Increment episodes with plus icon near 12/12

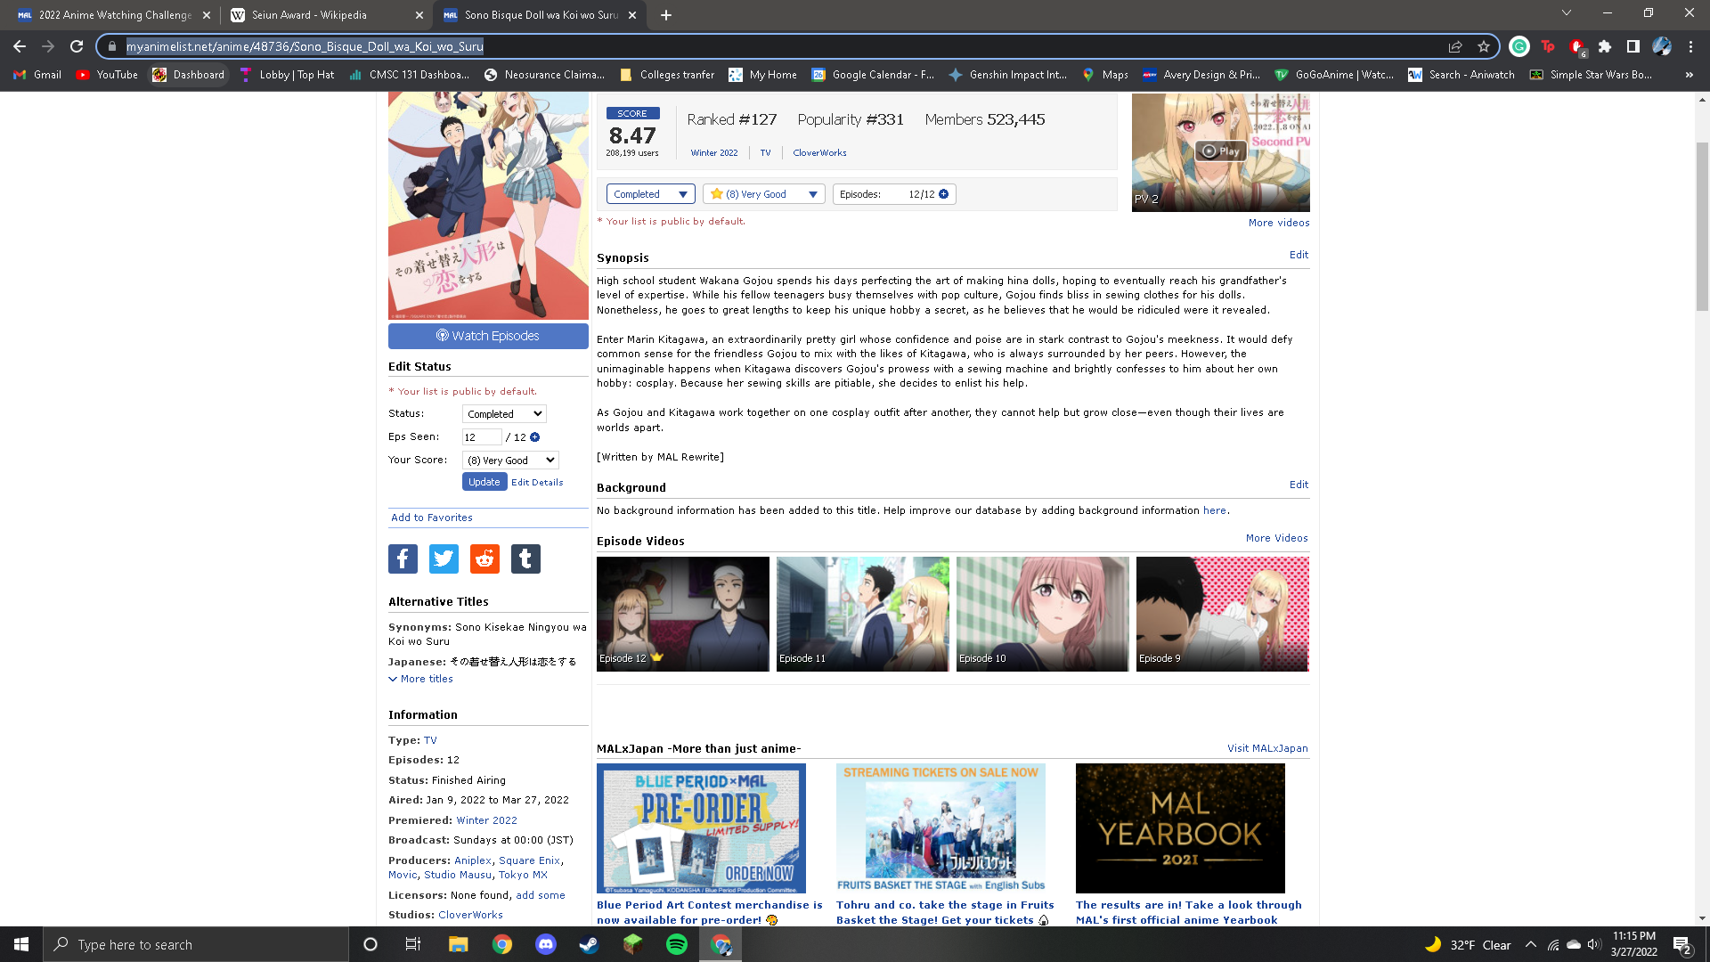pyautogui.click(x=943, y=194)
